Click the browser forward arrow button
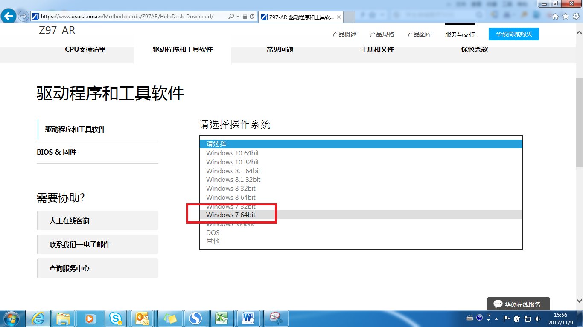The image size is (583, 327). click(x=23, y=17)
